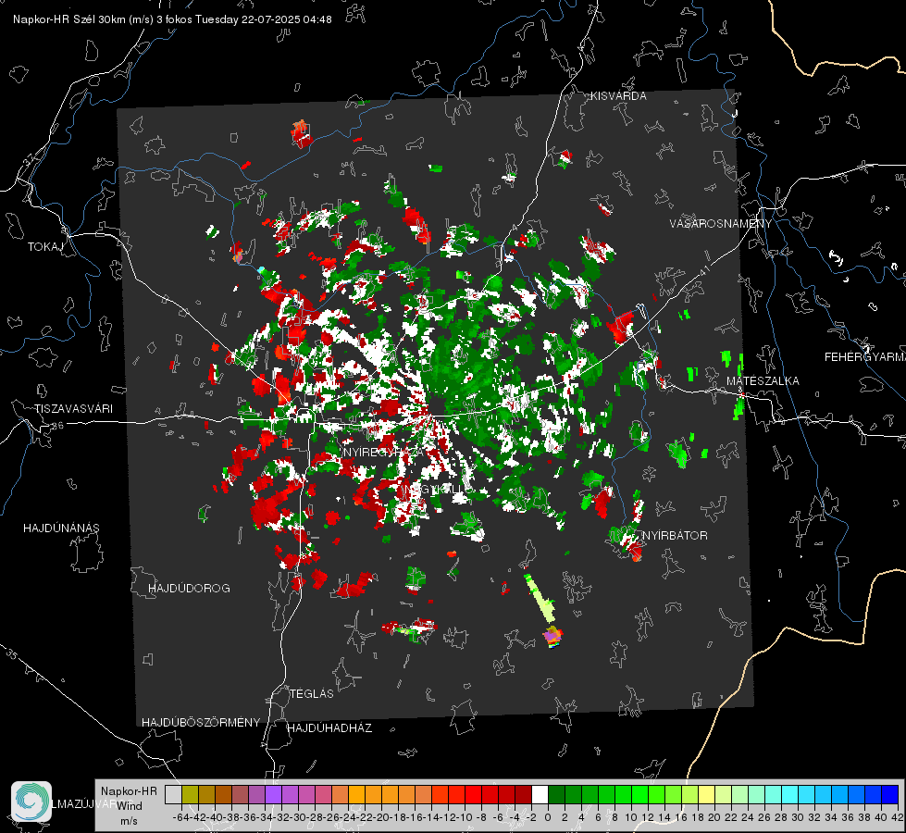Click the Wind label in the legend
The image size is (906, 833).
pyautogui.click(x=129, y=806)
